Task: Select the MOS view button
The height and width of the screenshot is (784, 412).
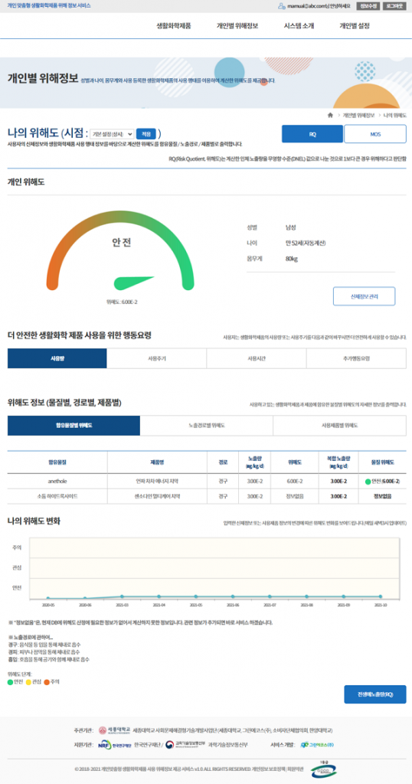Action: click(x=375, y=134)
